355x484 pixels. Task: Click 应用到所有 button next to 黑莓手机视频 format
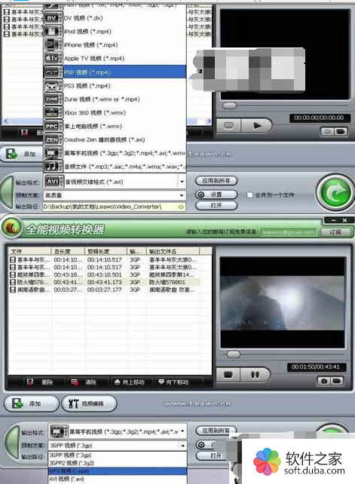coord(216,430)
